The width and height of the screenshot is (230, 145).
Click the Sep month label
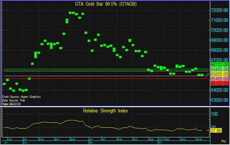tap(91, 142)
